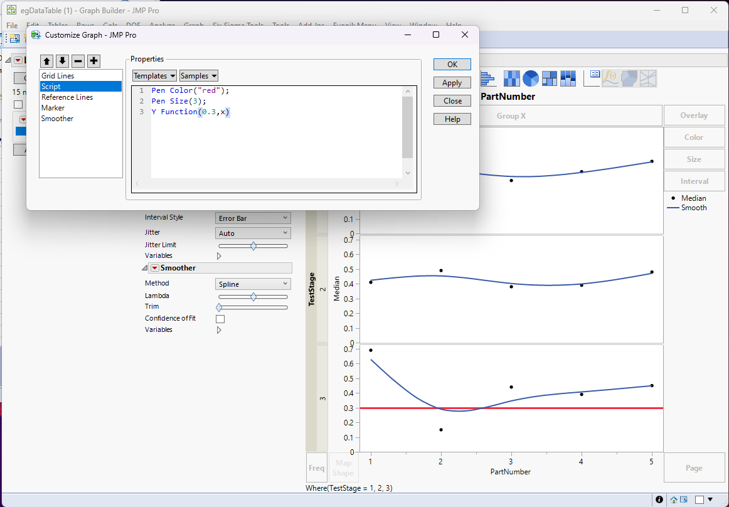Screen dimensions: 729x507
Task: Click the Lambda slider handle
Action: [x=253, y=296]
